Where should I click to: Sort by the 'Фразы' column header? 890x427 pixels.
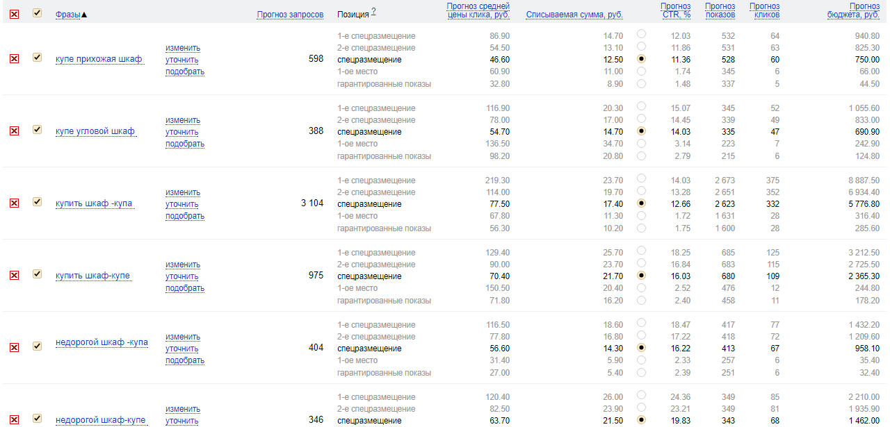click(67, 15)
